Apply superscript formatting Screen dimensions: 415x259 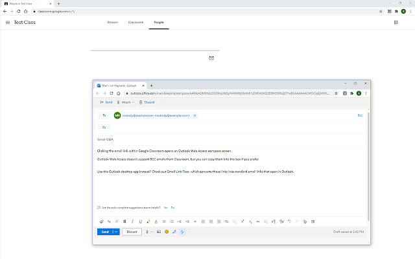(x=243, y=221)
